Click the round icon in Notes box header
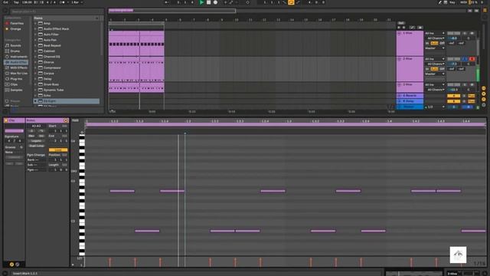Viewport: 490px width, 276px height. tap(66, 120)
